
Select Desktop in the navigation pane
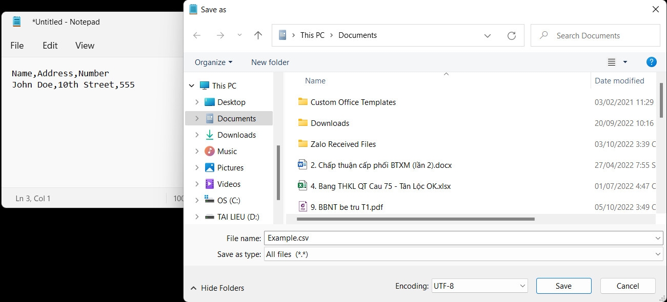click(231, 102)
